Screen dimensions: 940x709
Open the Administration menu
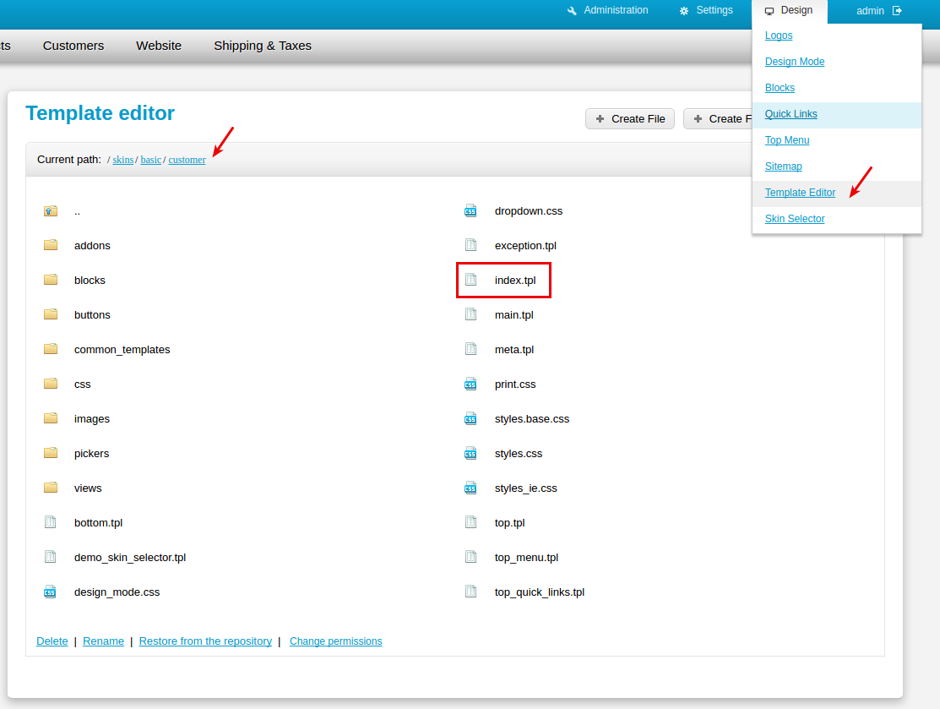point(607,10)
